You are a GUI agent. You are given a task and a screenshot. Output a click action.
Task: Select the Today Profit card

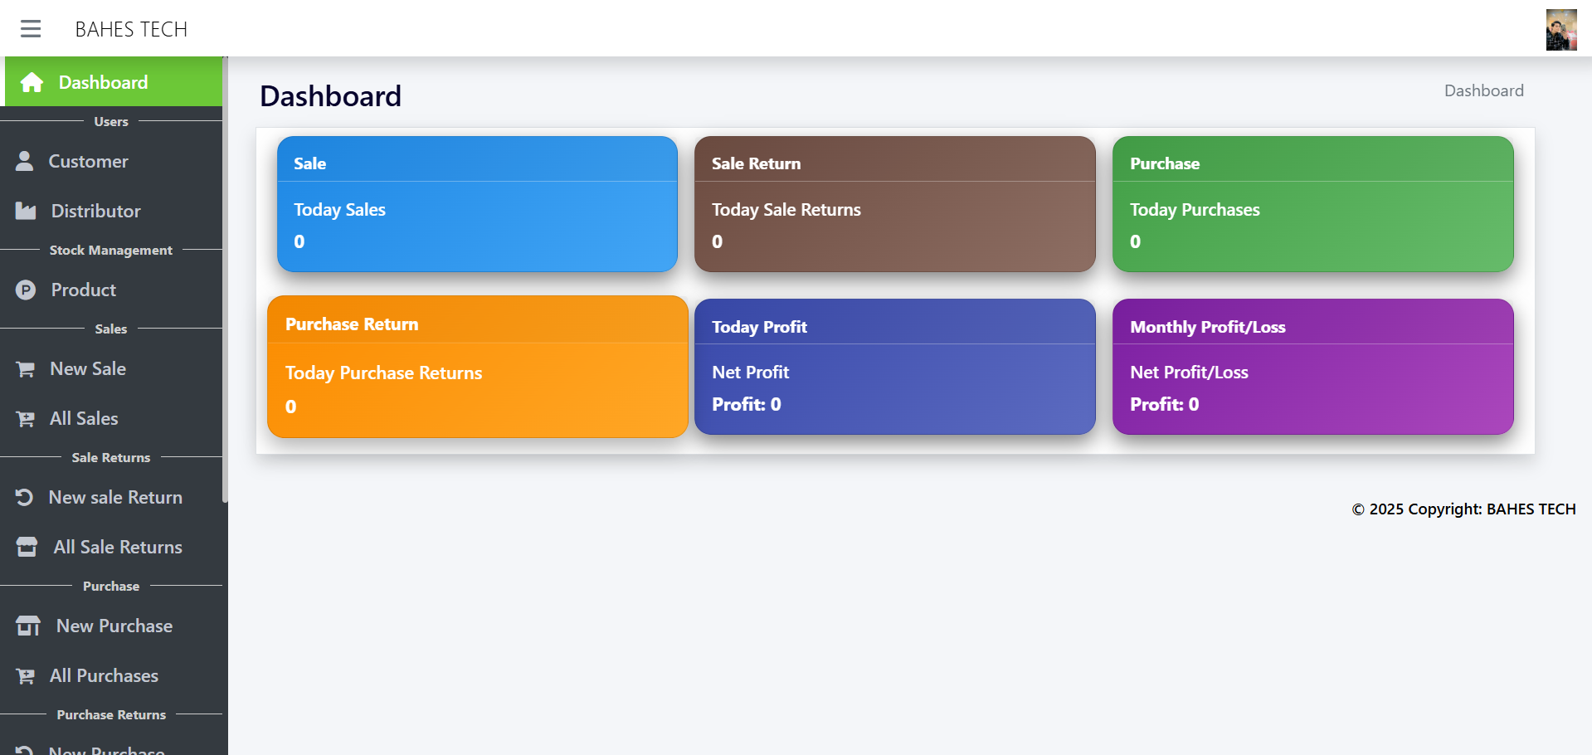895,367
